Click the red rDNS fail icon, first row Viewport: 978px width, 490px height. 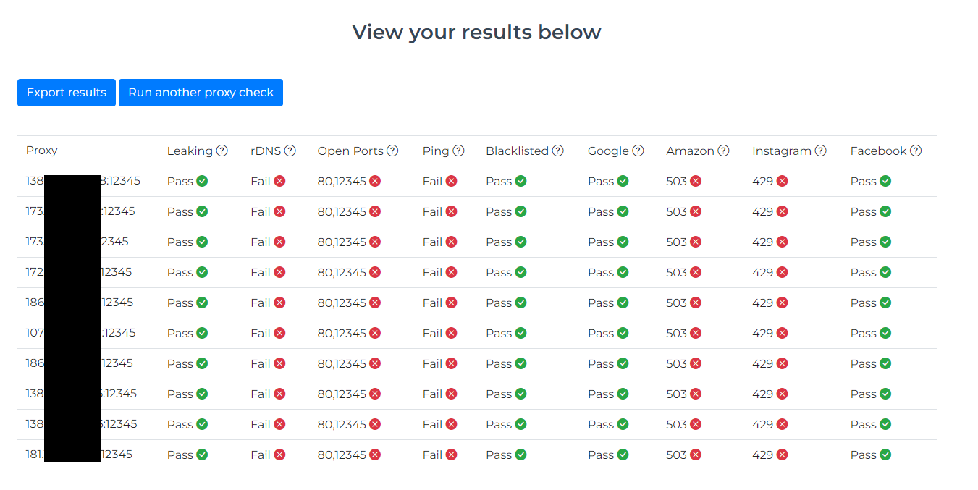279,181
